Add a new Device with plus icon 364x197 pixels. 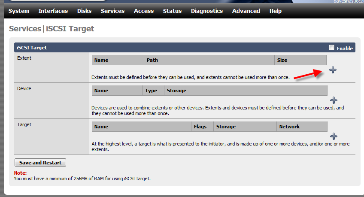pyautogui.click(x=334, y=100)
